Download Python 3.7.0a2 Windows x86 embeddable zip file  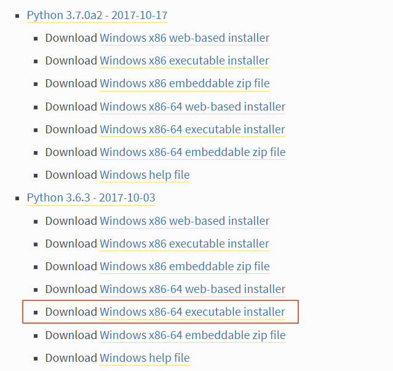click(185, 84)
